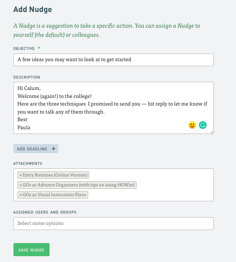
Task: Click the plus icon beside Add Deadline
Action: click(53, 149)
